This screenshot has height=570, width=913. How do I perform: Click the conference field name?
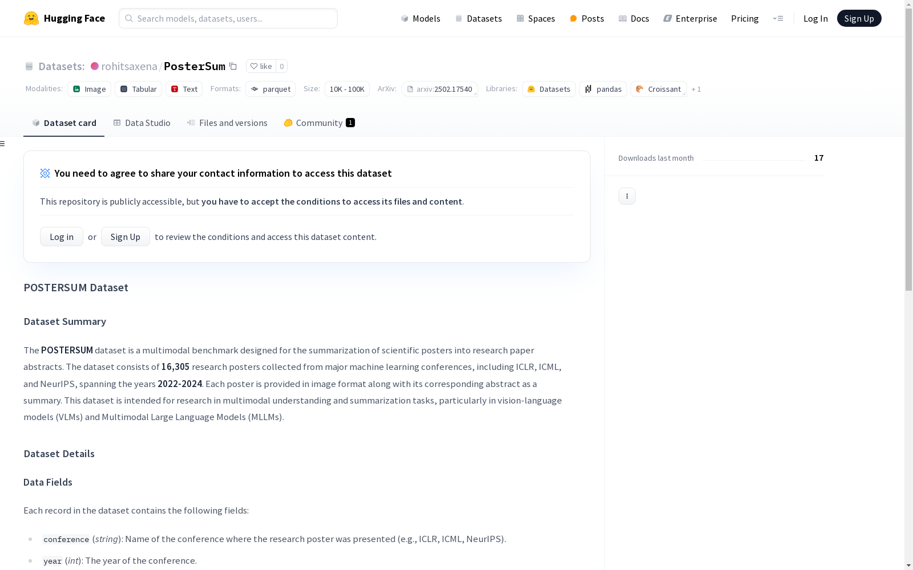point(66,539)
